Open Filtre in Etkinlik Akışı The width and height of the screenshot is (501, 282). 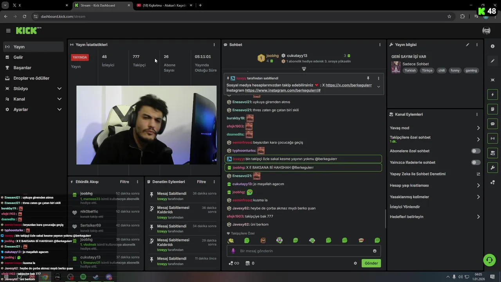[124, 182]
